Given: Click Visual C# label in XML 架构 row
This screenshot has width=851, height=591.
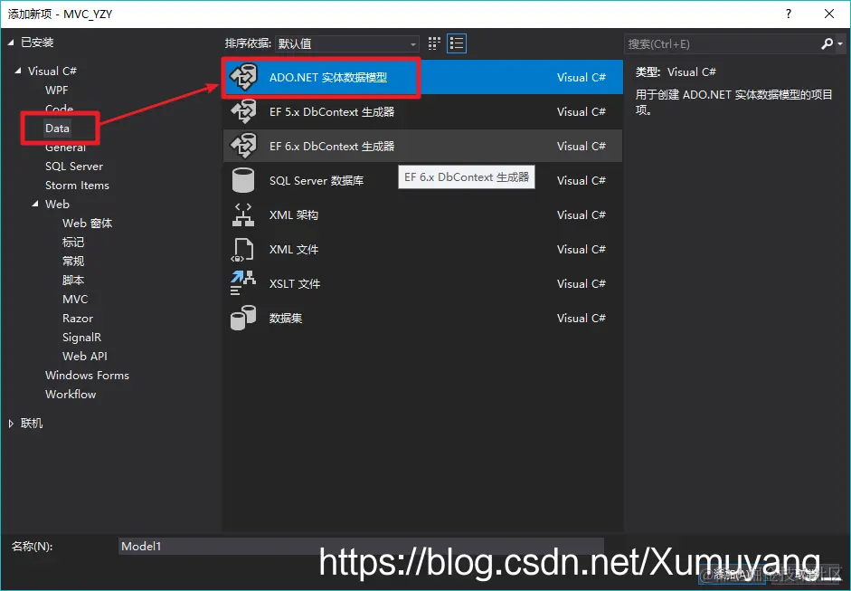Looking at the screenshot, I should pos(581,214).
